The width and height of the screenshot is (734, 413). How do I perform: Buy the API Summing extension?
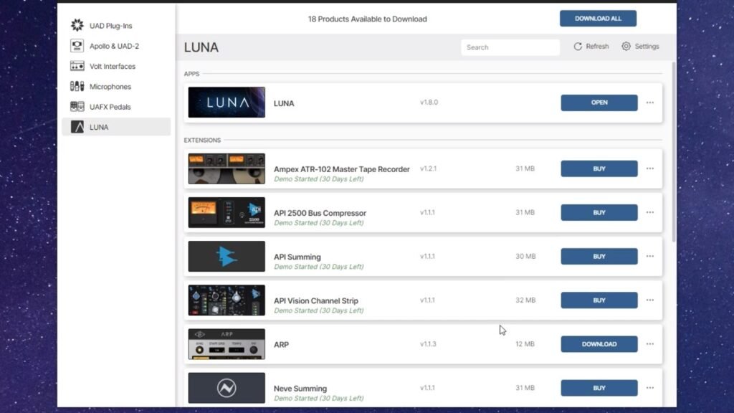pyautogui.click(x=599, y=256)
